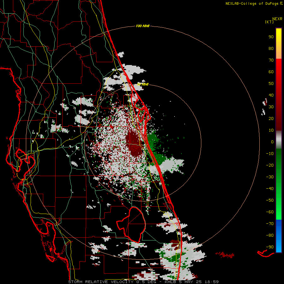Select the NEXR label above the color scale
284x284 pixels.
pyautogui.click(x=277, y=19)
